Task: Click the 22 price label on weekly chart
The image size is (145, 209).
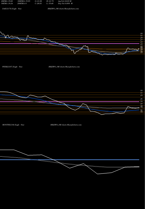Action: 142,104
